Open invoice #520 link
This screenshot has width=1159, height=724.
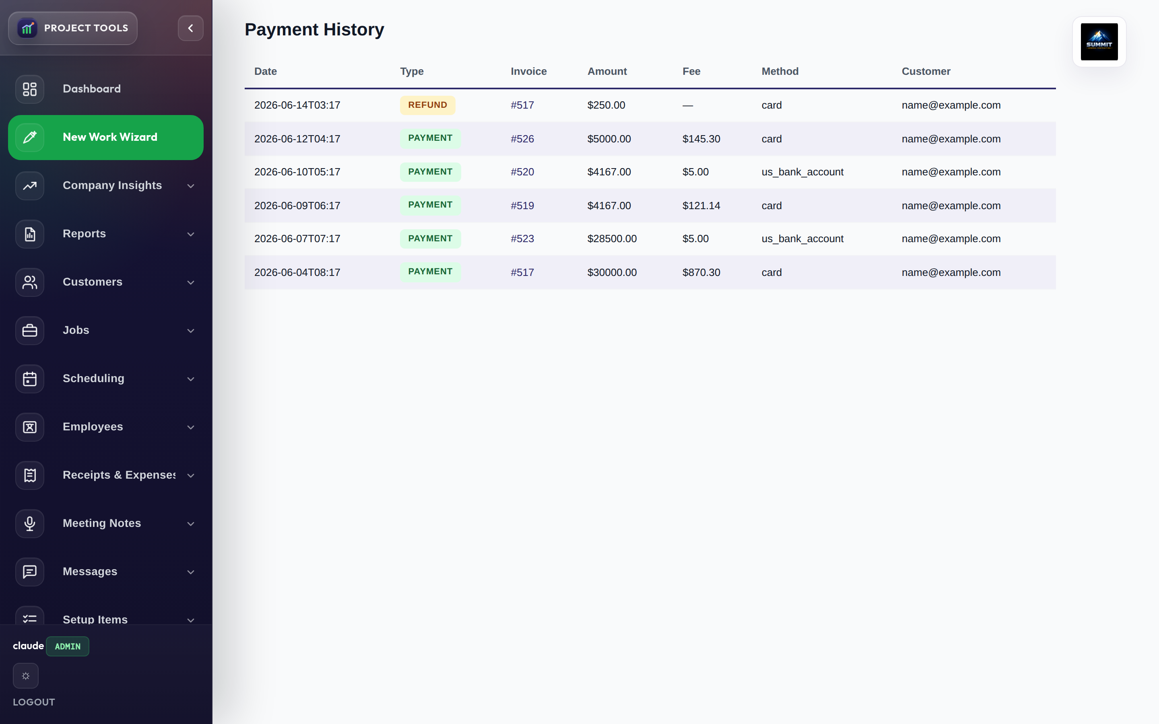pos(522,172)
